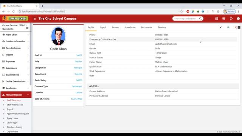
Task: Switch to Timeline tab
Action: pos(162,28)
